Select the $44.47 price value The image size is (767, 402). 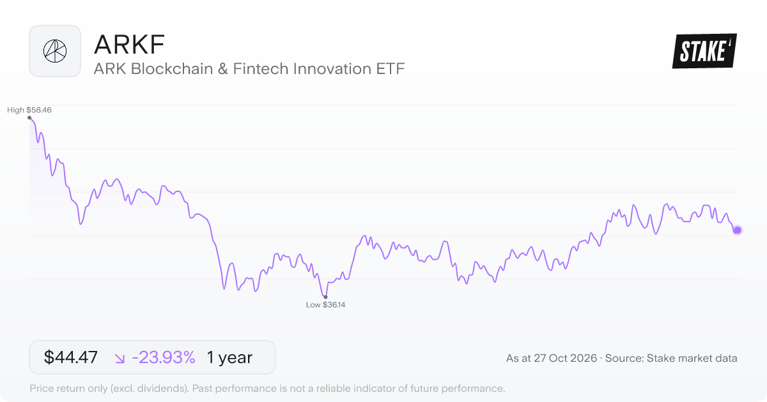pyautogui.click(x=70, y=357)
